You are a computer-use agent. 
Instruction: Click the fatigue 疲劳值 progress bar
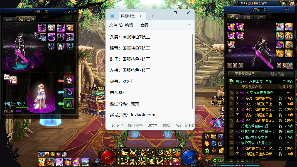point(231,165)
